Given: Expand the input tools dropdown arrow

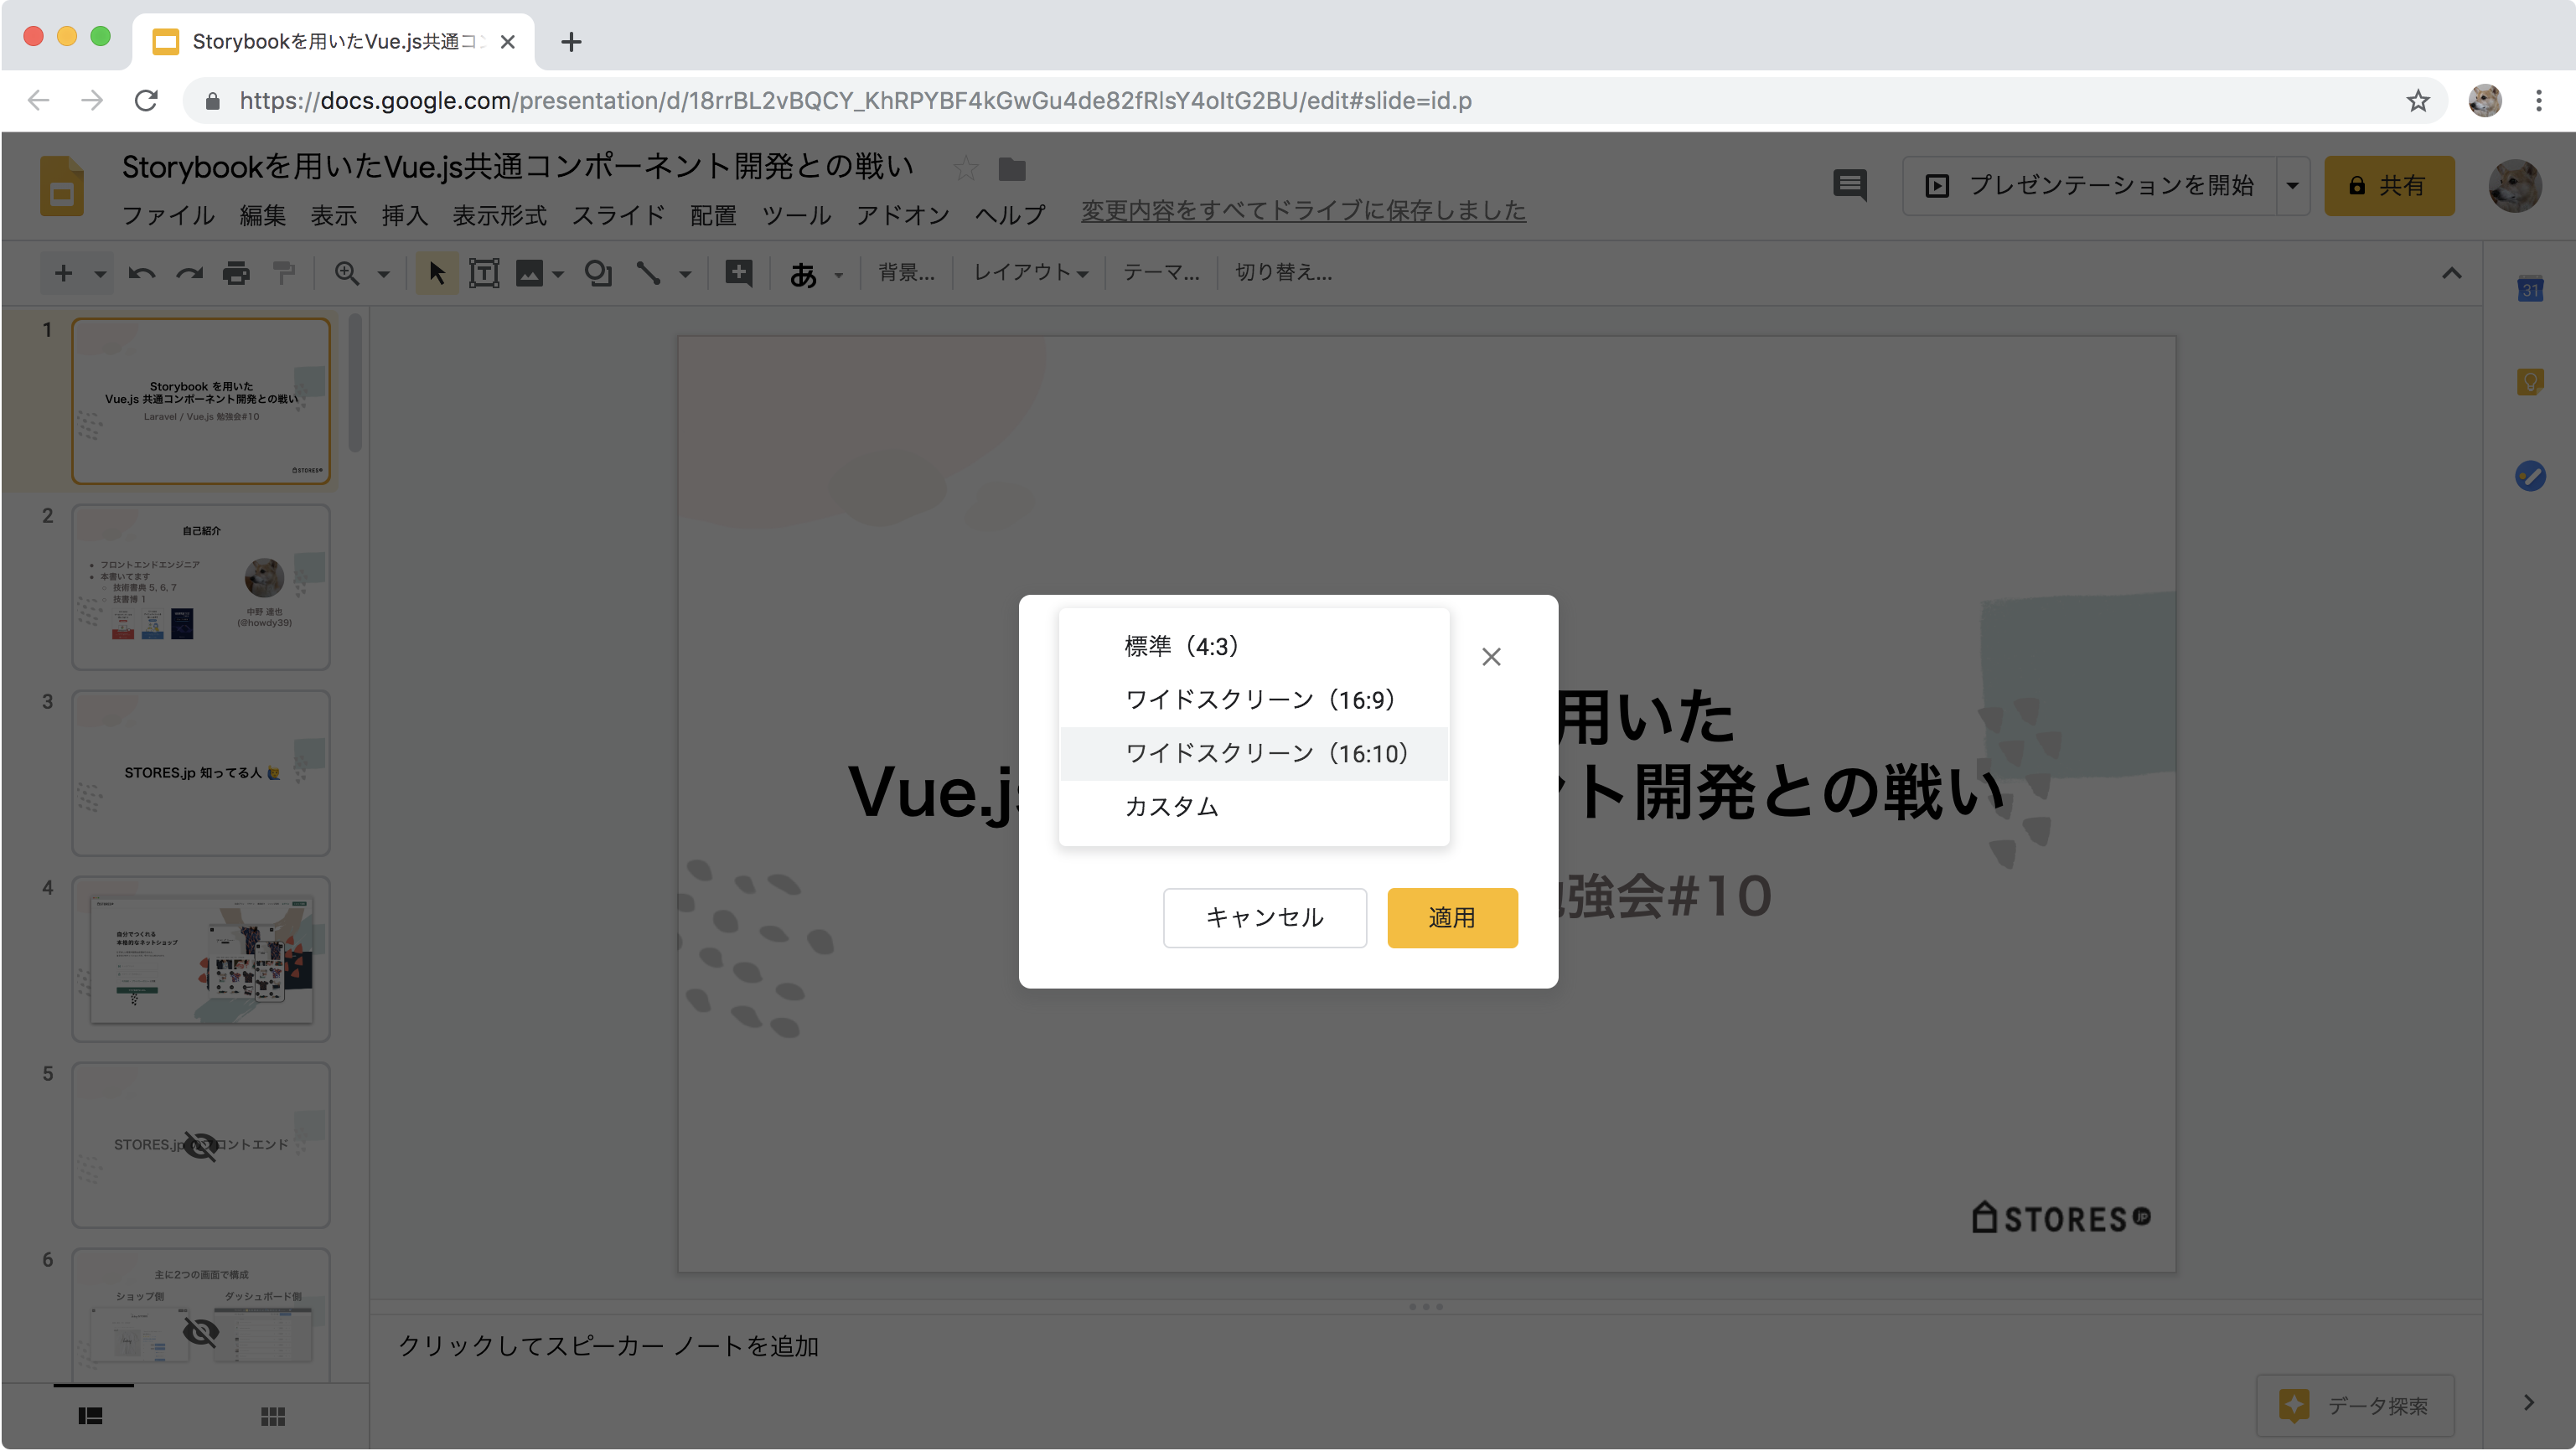Looking at the screenshot, I should (838, 274).
